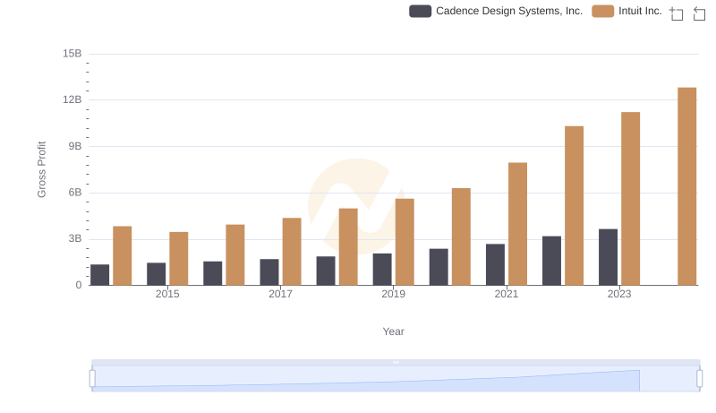Click the 2014 Intuit bar
This screenshot has height=413, width=716.
coord(123,256)
